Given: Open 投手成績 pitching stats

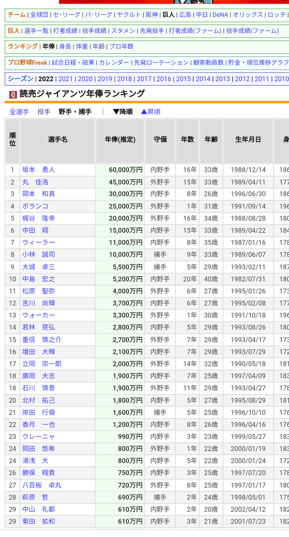Looking at the screenshot, I should [x=94, y=31].
